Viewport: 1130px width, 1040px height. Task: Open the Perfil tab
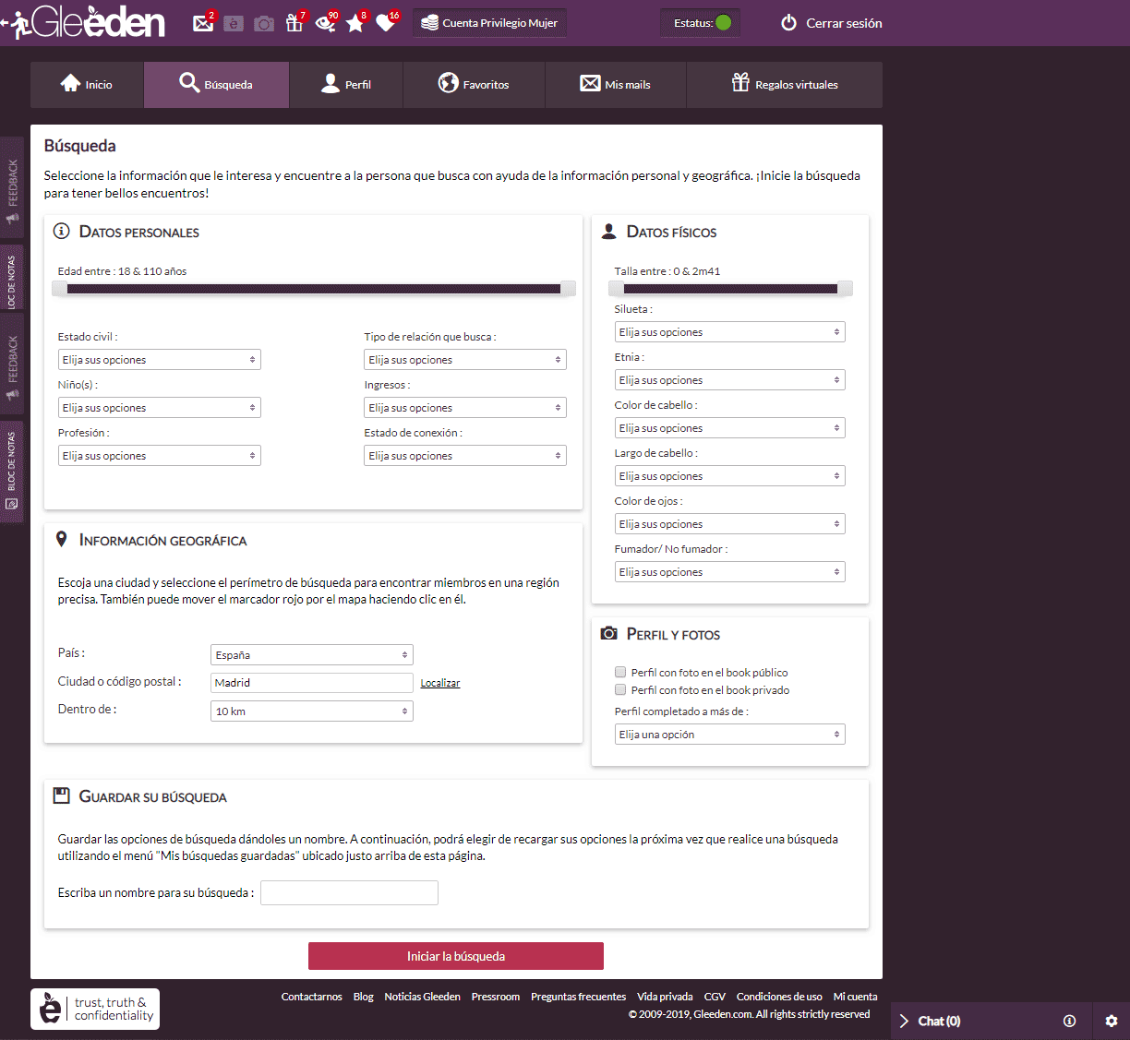click(346, 85)
